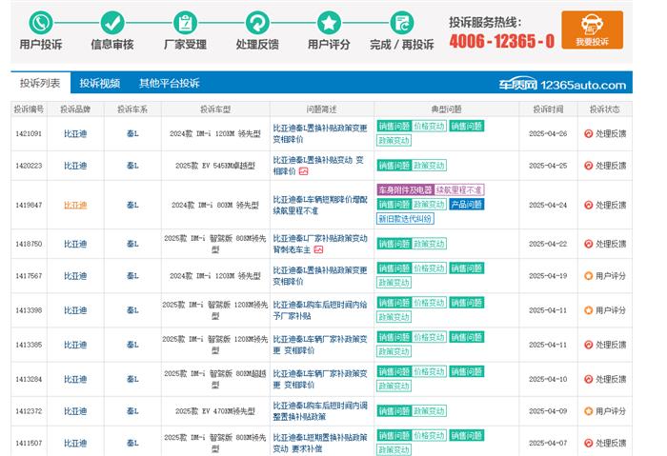This screenshot has width=667, height=456.
Task: Click 价格变动 tag in row 1421091
Action: 429,126
